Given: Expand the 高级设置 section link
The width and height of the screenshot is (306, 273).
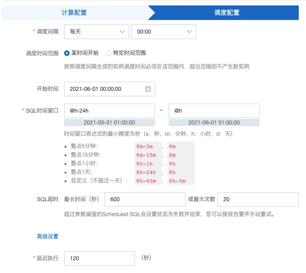Looking at the screenshot, I should 48,236.
